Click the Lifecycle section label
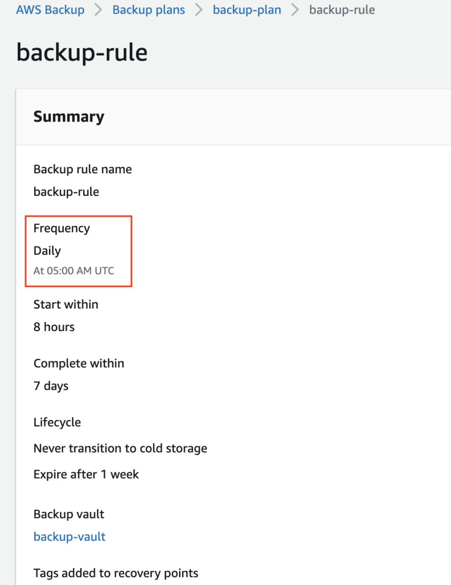Screen dimensions: 451x585 (x=57, y=422)
